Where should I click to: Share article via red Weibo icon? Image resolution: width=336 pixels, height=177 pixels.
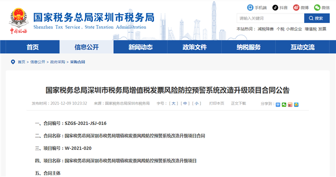[290, 105]
